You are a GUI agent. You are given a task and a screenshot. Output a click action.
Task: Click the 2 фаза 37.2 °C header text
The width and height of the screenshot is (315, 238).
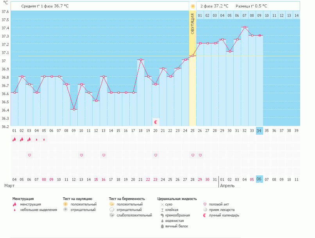[x=215, y=6]
